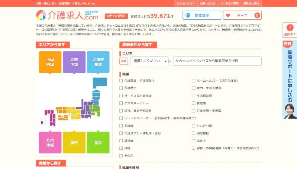297x169 pixels.
Task: Open 運営会社案内 in top navigation
Action: [251, 3]
